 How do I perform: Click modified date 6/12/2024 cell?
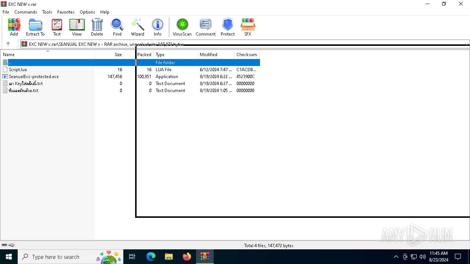[216, 69]
